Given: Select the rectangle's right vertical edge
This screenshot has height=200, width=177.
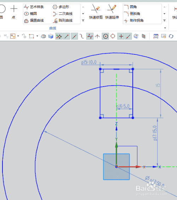Looking at the screenshot, I should coord(133,93).
